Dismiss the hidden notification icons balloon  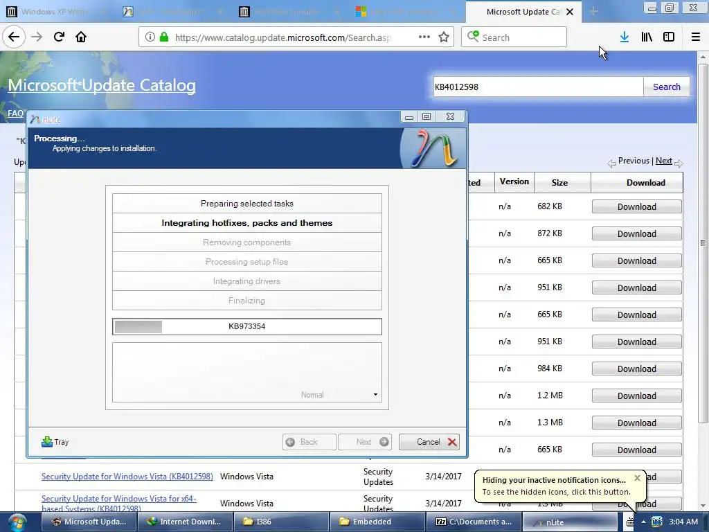(637, 478)
